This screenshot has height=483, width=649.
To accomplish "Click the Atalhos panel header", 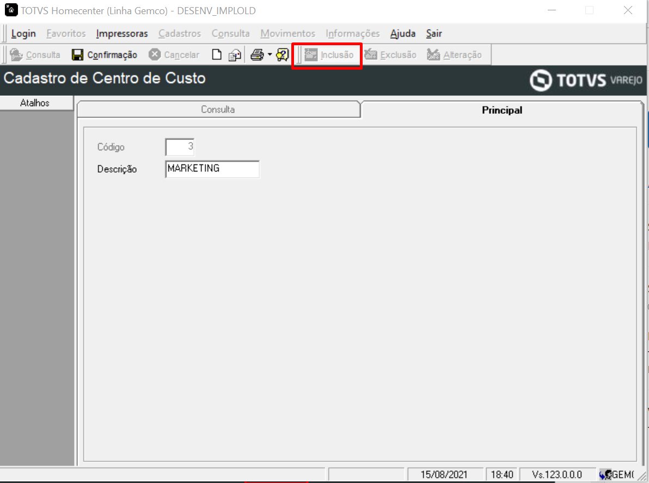I will tap(36, 102).
